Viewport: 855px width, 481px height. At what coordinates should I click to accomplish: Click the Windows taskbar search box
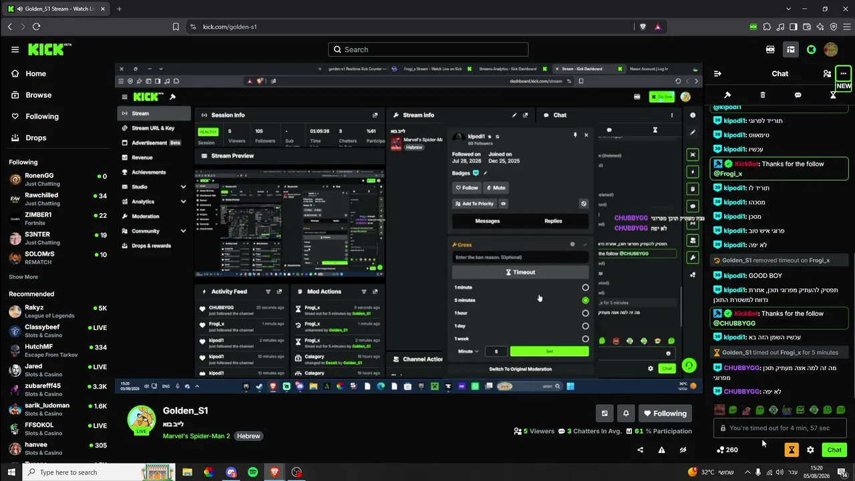point(100,472)
